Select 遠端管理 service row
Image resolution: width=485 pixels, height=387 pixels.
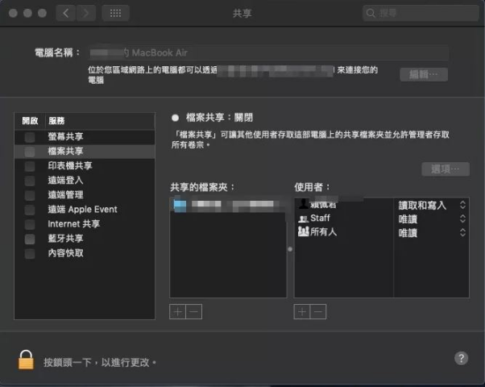click(85, 195)
